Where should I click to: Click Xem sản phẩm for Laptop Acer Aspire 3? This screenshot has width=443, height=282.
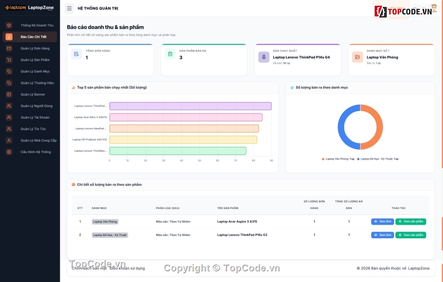point(410,222)
